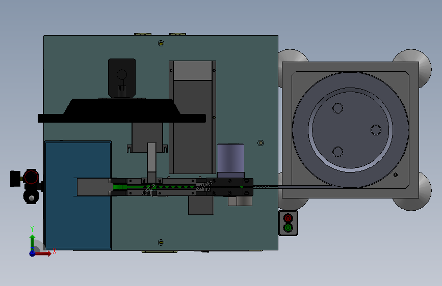The image size is (442, 286).
Task: Select the tall gray enclosure in the center
Action: (193, 117)
